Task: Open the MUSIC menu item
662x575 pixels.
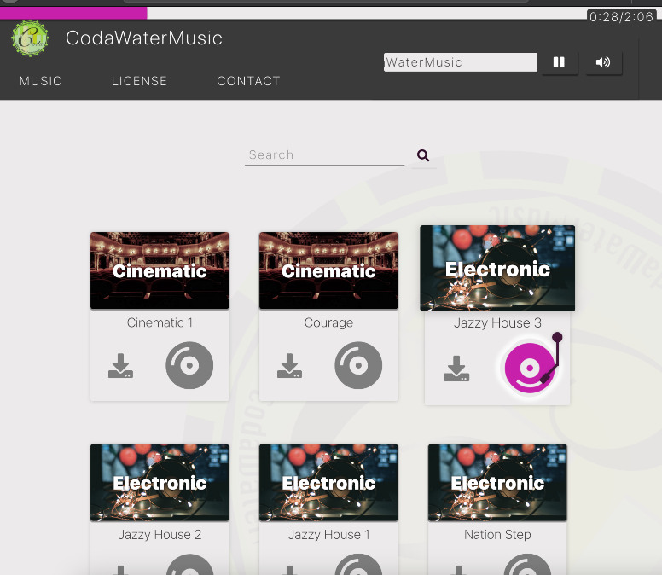Action: (x=41, y=81)
